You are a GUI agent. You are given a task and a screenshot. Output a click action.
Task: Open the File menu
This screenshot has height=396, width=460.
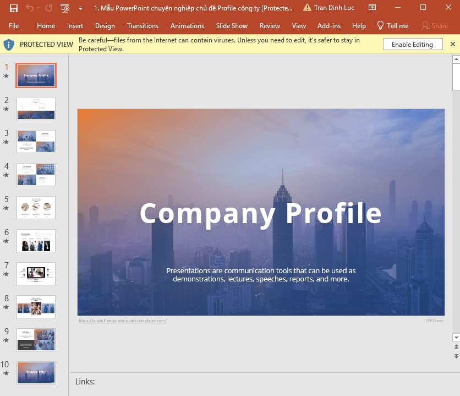pyautogui.click(x=14, y=25)
